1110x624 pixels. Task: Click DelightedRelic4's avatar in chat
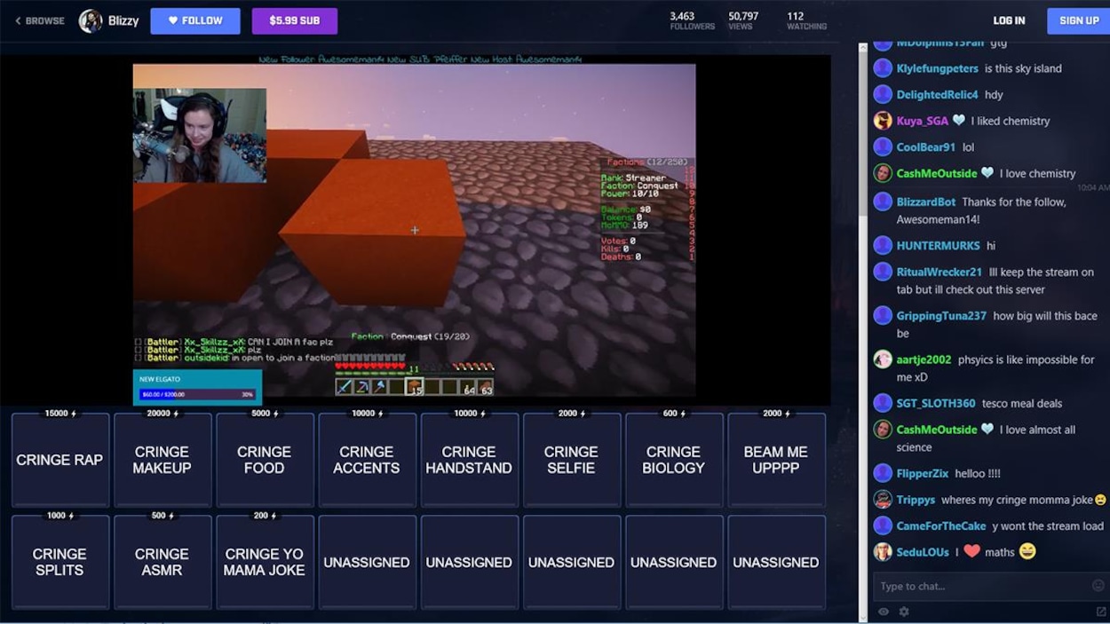click(x=883, y=94)
